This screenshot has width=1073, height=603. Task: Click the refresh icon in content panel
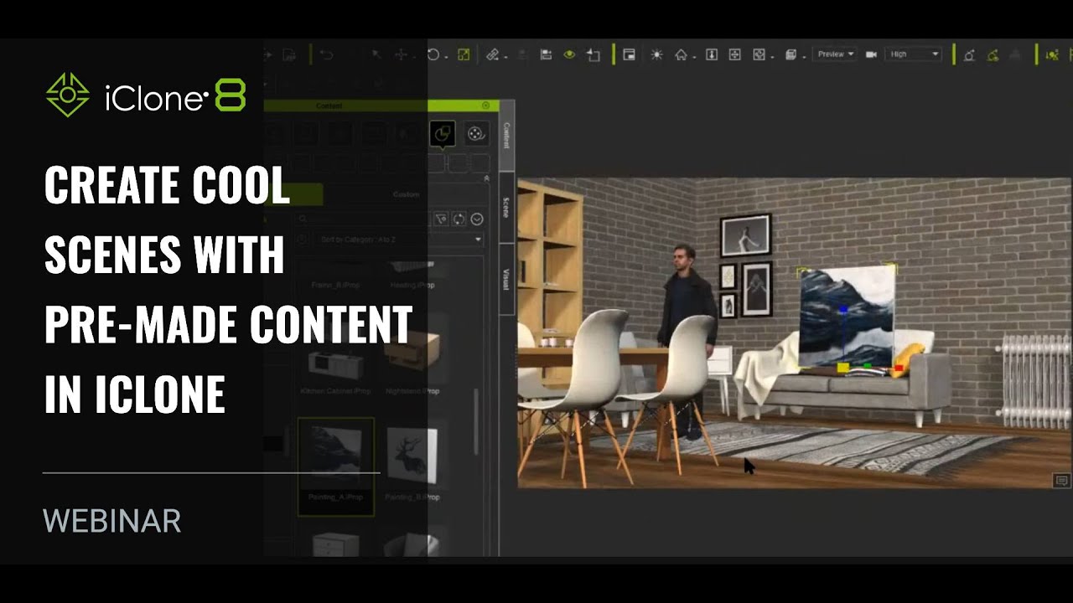click(x=459, y=219)
